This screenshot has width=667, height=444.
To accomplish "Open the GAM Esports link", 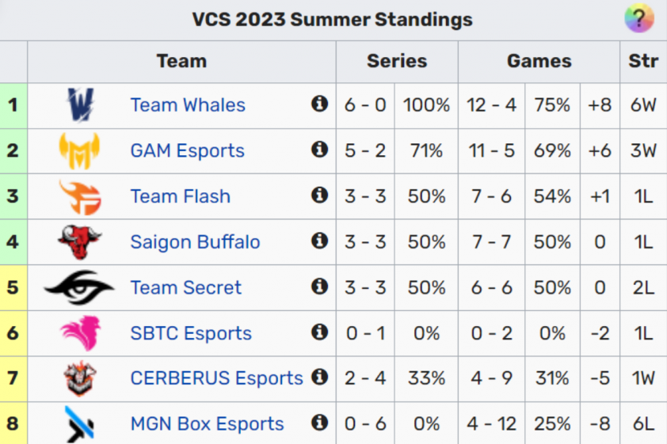I will 187,151.
